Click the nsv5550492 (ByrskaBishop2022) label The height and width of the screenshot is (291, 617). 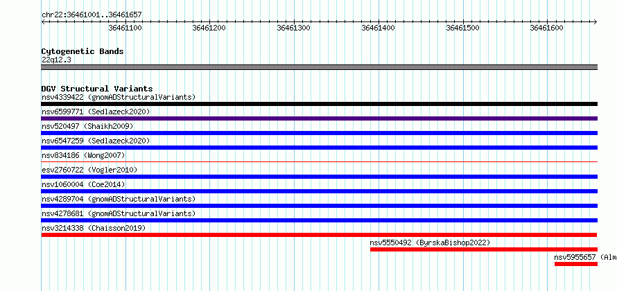coord(430,242)
